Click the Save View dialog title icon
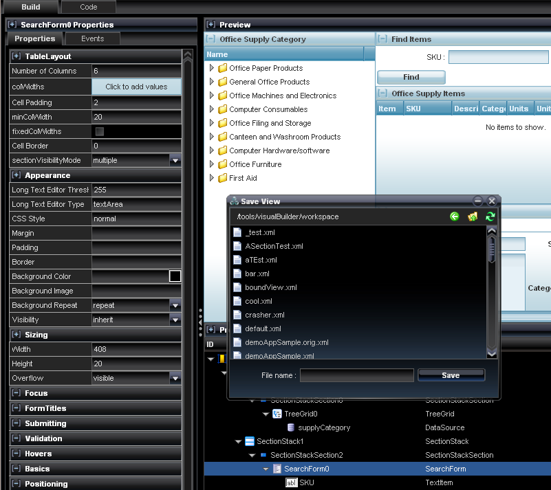The width and height of the screenshot is (551, 490). [x=234, y=201]
